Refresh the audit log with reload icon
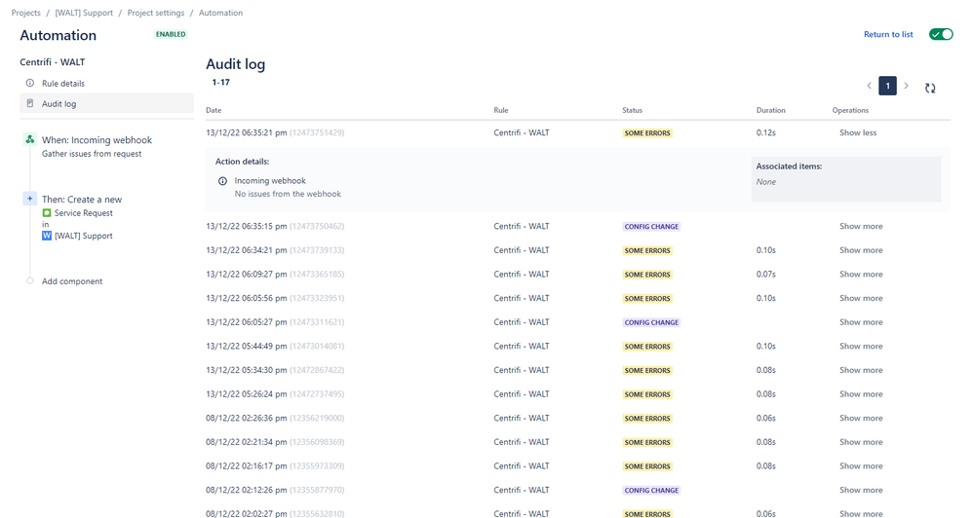This screenshot has width=973, height=518. [x=929, y=88]
